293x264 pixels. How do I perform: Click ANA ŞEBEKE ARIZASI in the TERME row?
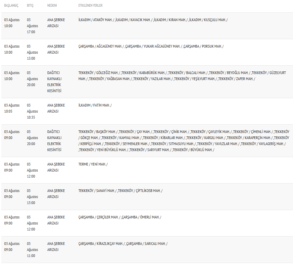[x=56, y=168]
